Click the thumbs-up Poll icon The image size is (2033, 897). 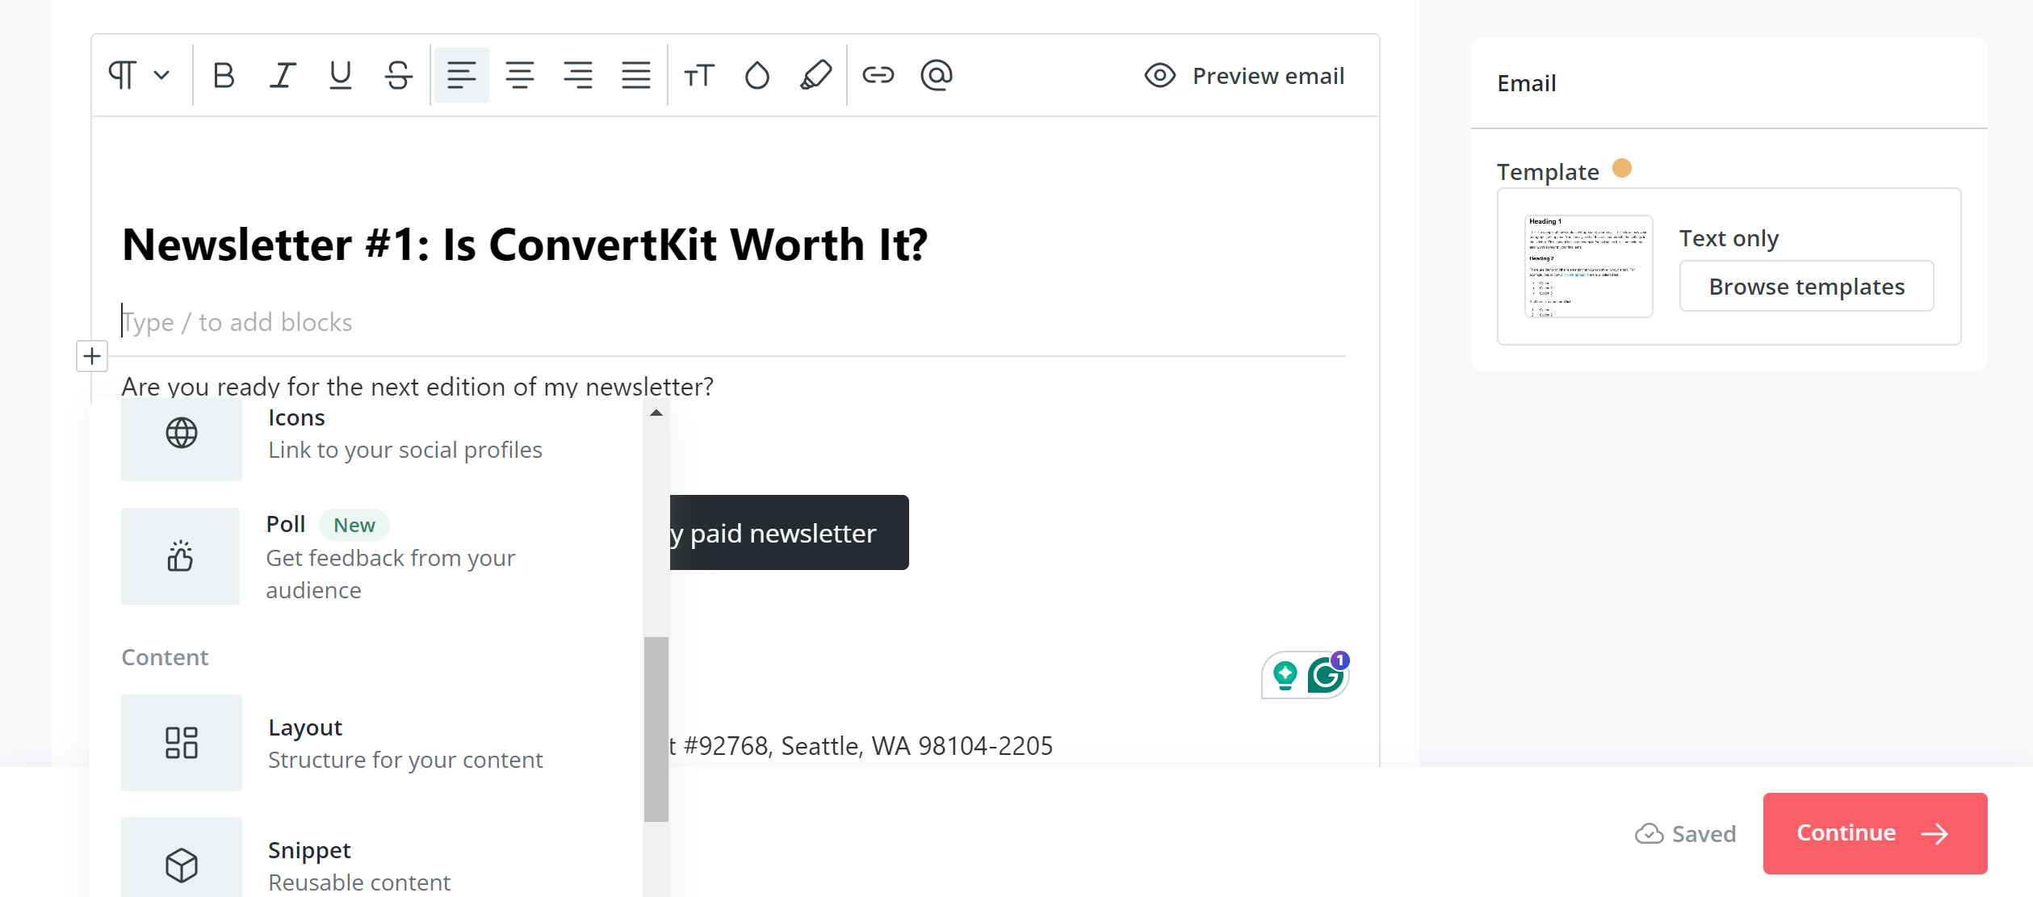coord(180,556)
